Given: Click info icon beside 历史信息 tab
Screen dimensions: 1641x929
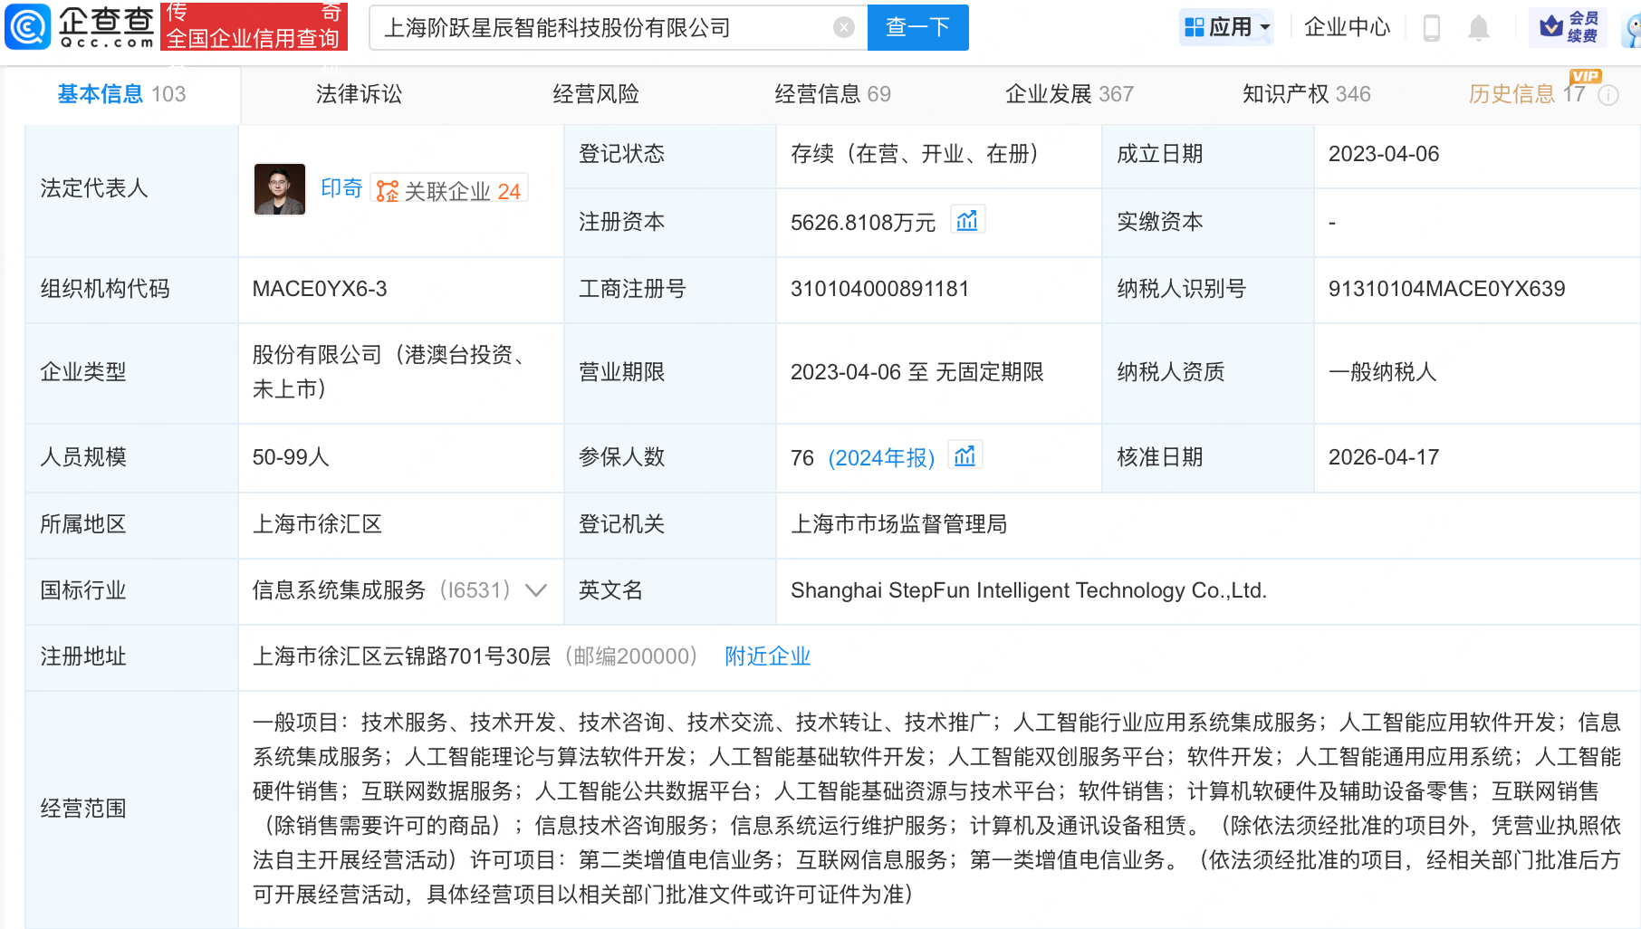Looking at the screenshot, I should 1608,95.
